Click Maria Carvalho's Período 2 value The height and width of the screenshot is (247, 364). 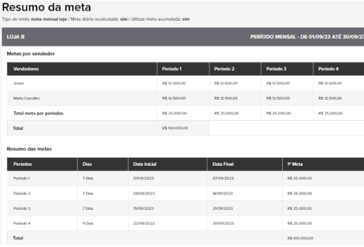tap(226, 98)
